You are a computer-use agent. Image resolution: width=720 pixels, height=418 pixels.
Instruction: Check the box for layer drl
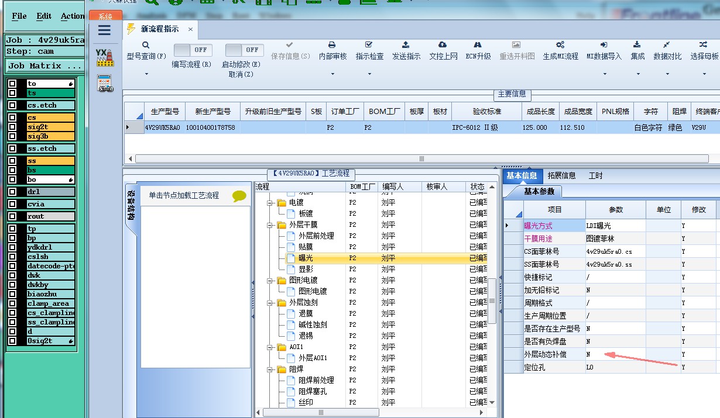click(12, 192)
